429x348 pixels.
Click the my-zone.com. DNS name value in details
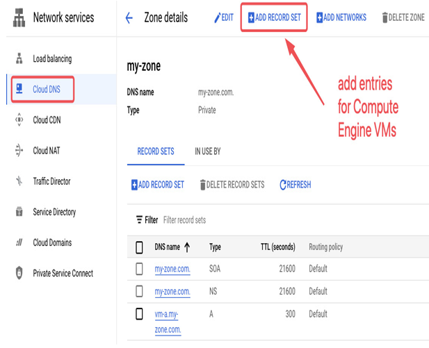click(x=216, y=92)
